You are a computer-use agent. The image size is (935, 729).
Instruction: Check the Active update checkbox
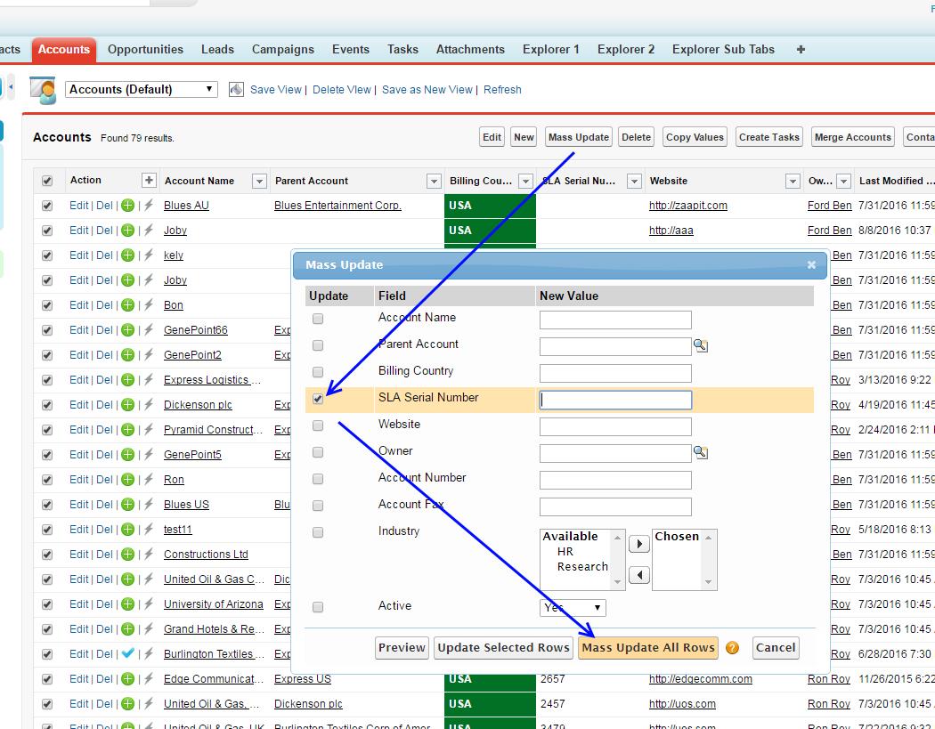point(318,607)
